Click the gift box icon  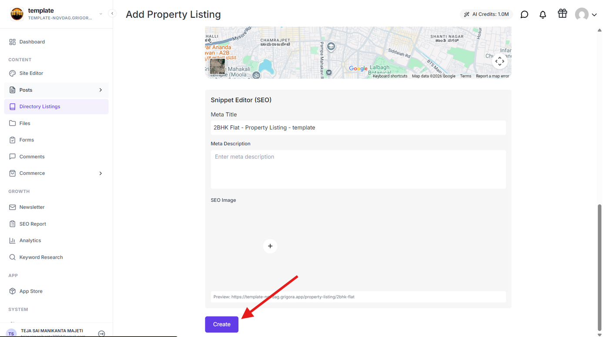pyautogui.click(x=562, y=13)
